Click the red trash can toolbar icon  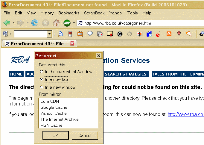click(70, 34)
